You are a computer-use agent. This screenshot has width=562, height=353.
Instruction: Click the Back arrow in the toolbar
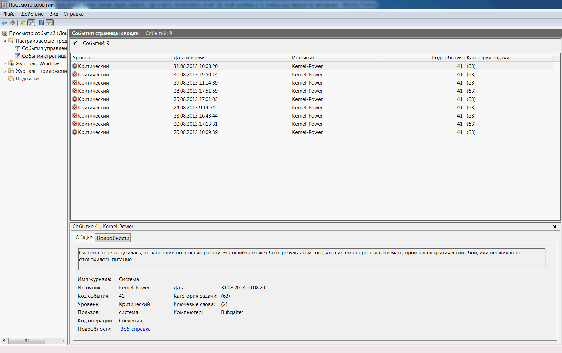coord(4,23)
